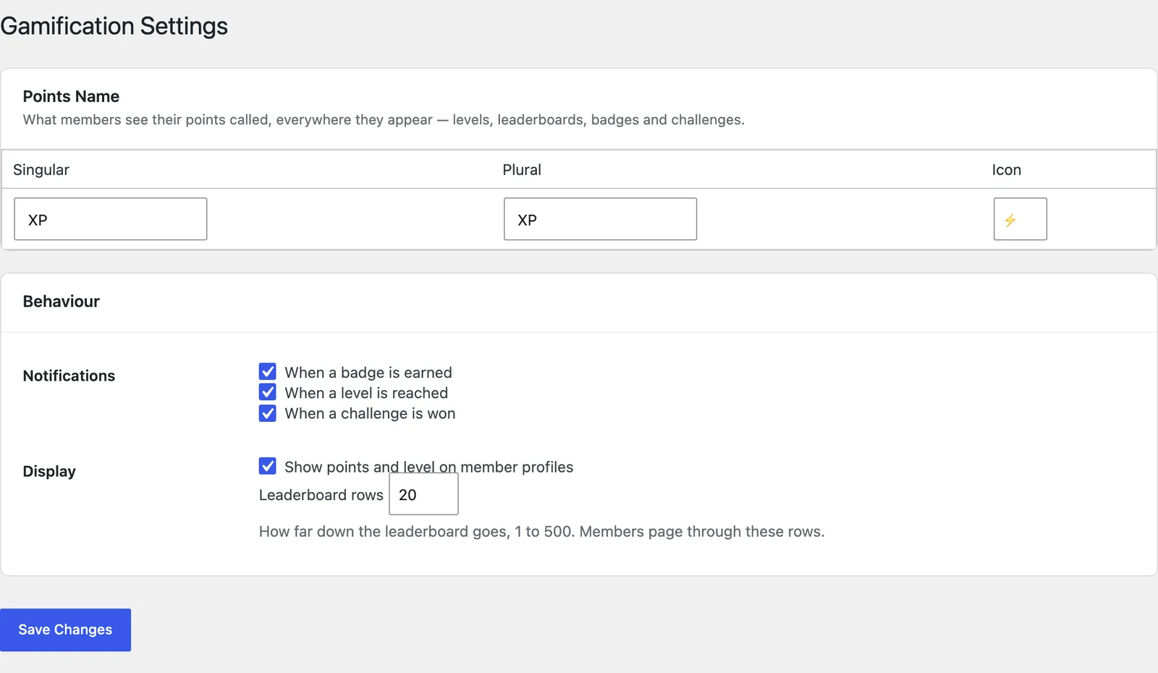The width and height of the screenshot is (1158, 673).
Task: Click the 'Leaderboard rows' label
Action: (x=321, y=495)
